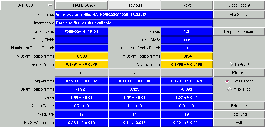The width and height of the screenshot is (265, 127).
Task: View the Harp File Header
Action: tap(239, 31)
